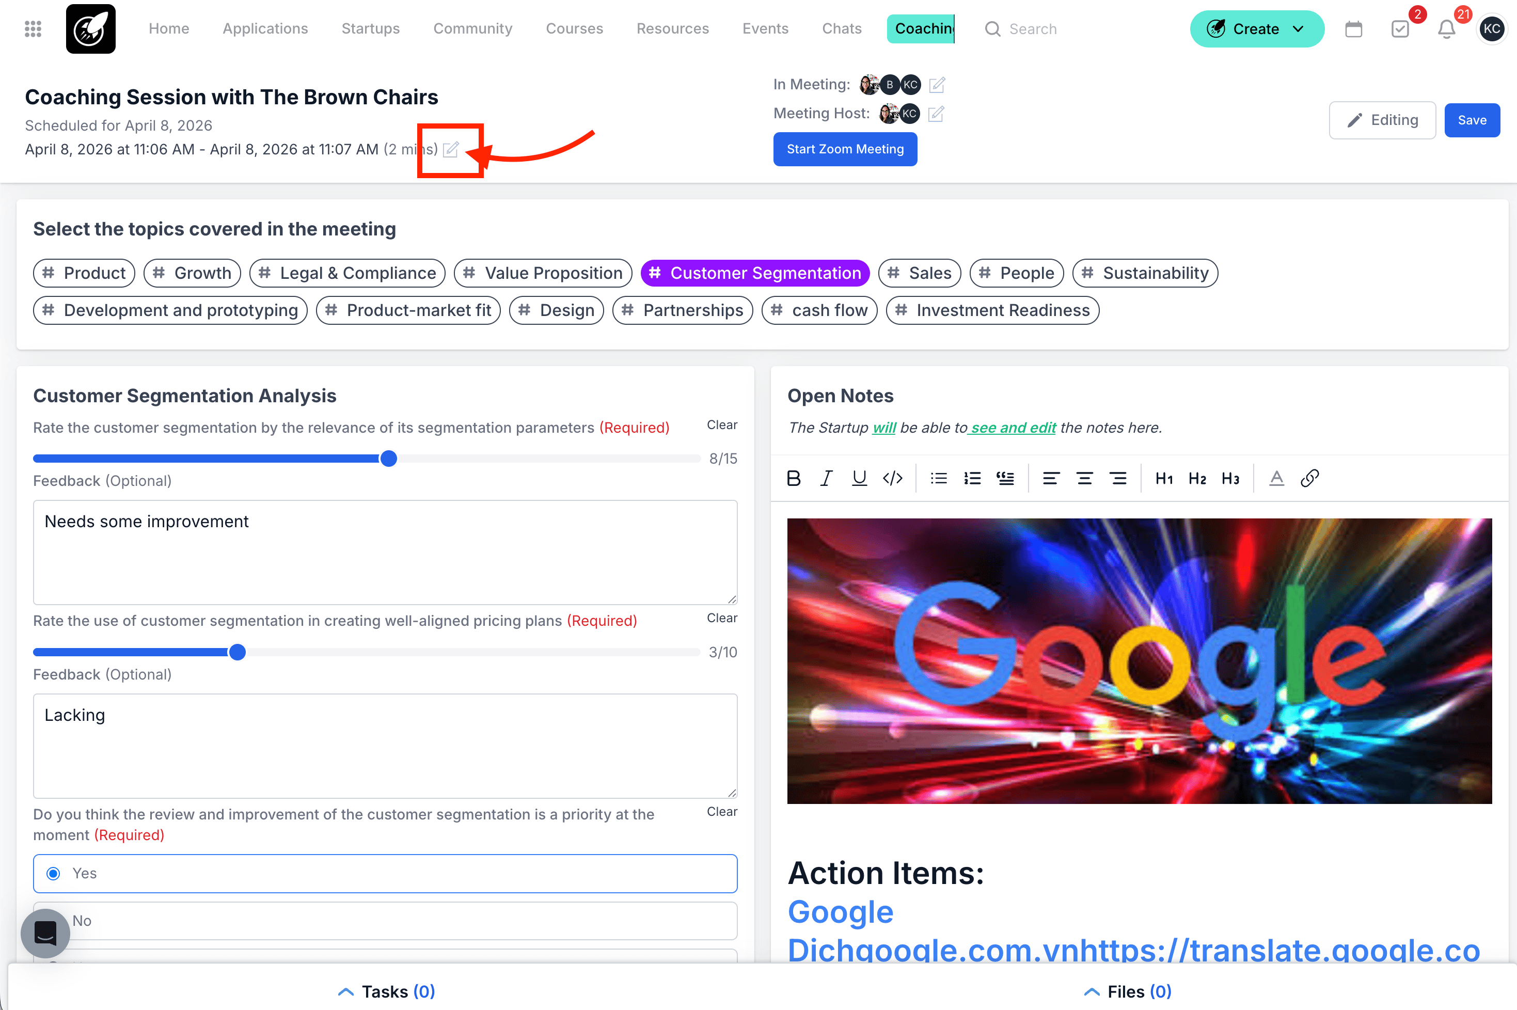Open the apps grid launcher icon
The height and width of the screenshot is (1010, 1517).
[33, 29]
